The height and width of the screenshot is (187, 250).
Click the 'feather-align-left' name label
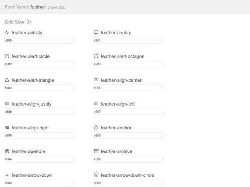click(x=118, y=104)
